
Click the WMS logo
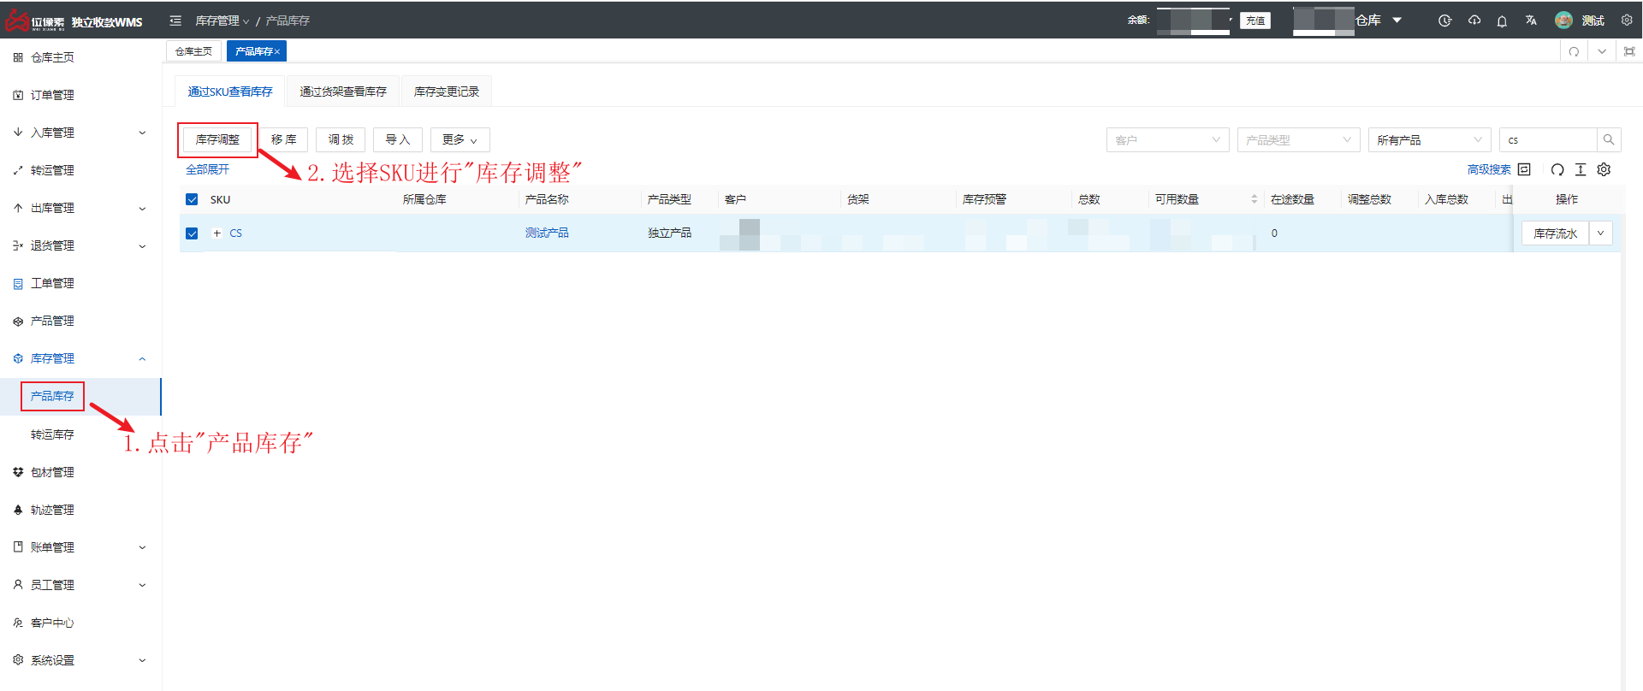click(74, 21)
